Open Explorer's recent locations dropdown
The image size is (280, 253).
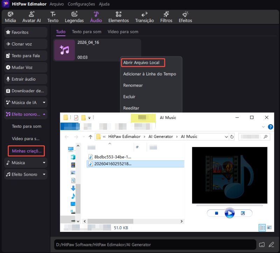click(84, 137)
